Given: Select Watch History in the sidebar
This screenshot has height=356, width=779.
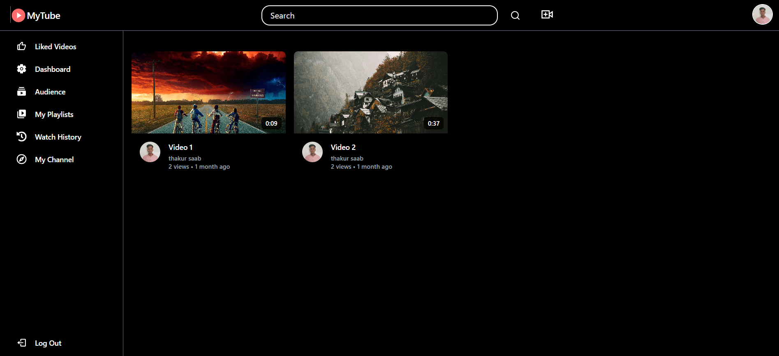Looking at the screenshot, I should pos(58,137).
